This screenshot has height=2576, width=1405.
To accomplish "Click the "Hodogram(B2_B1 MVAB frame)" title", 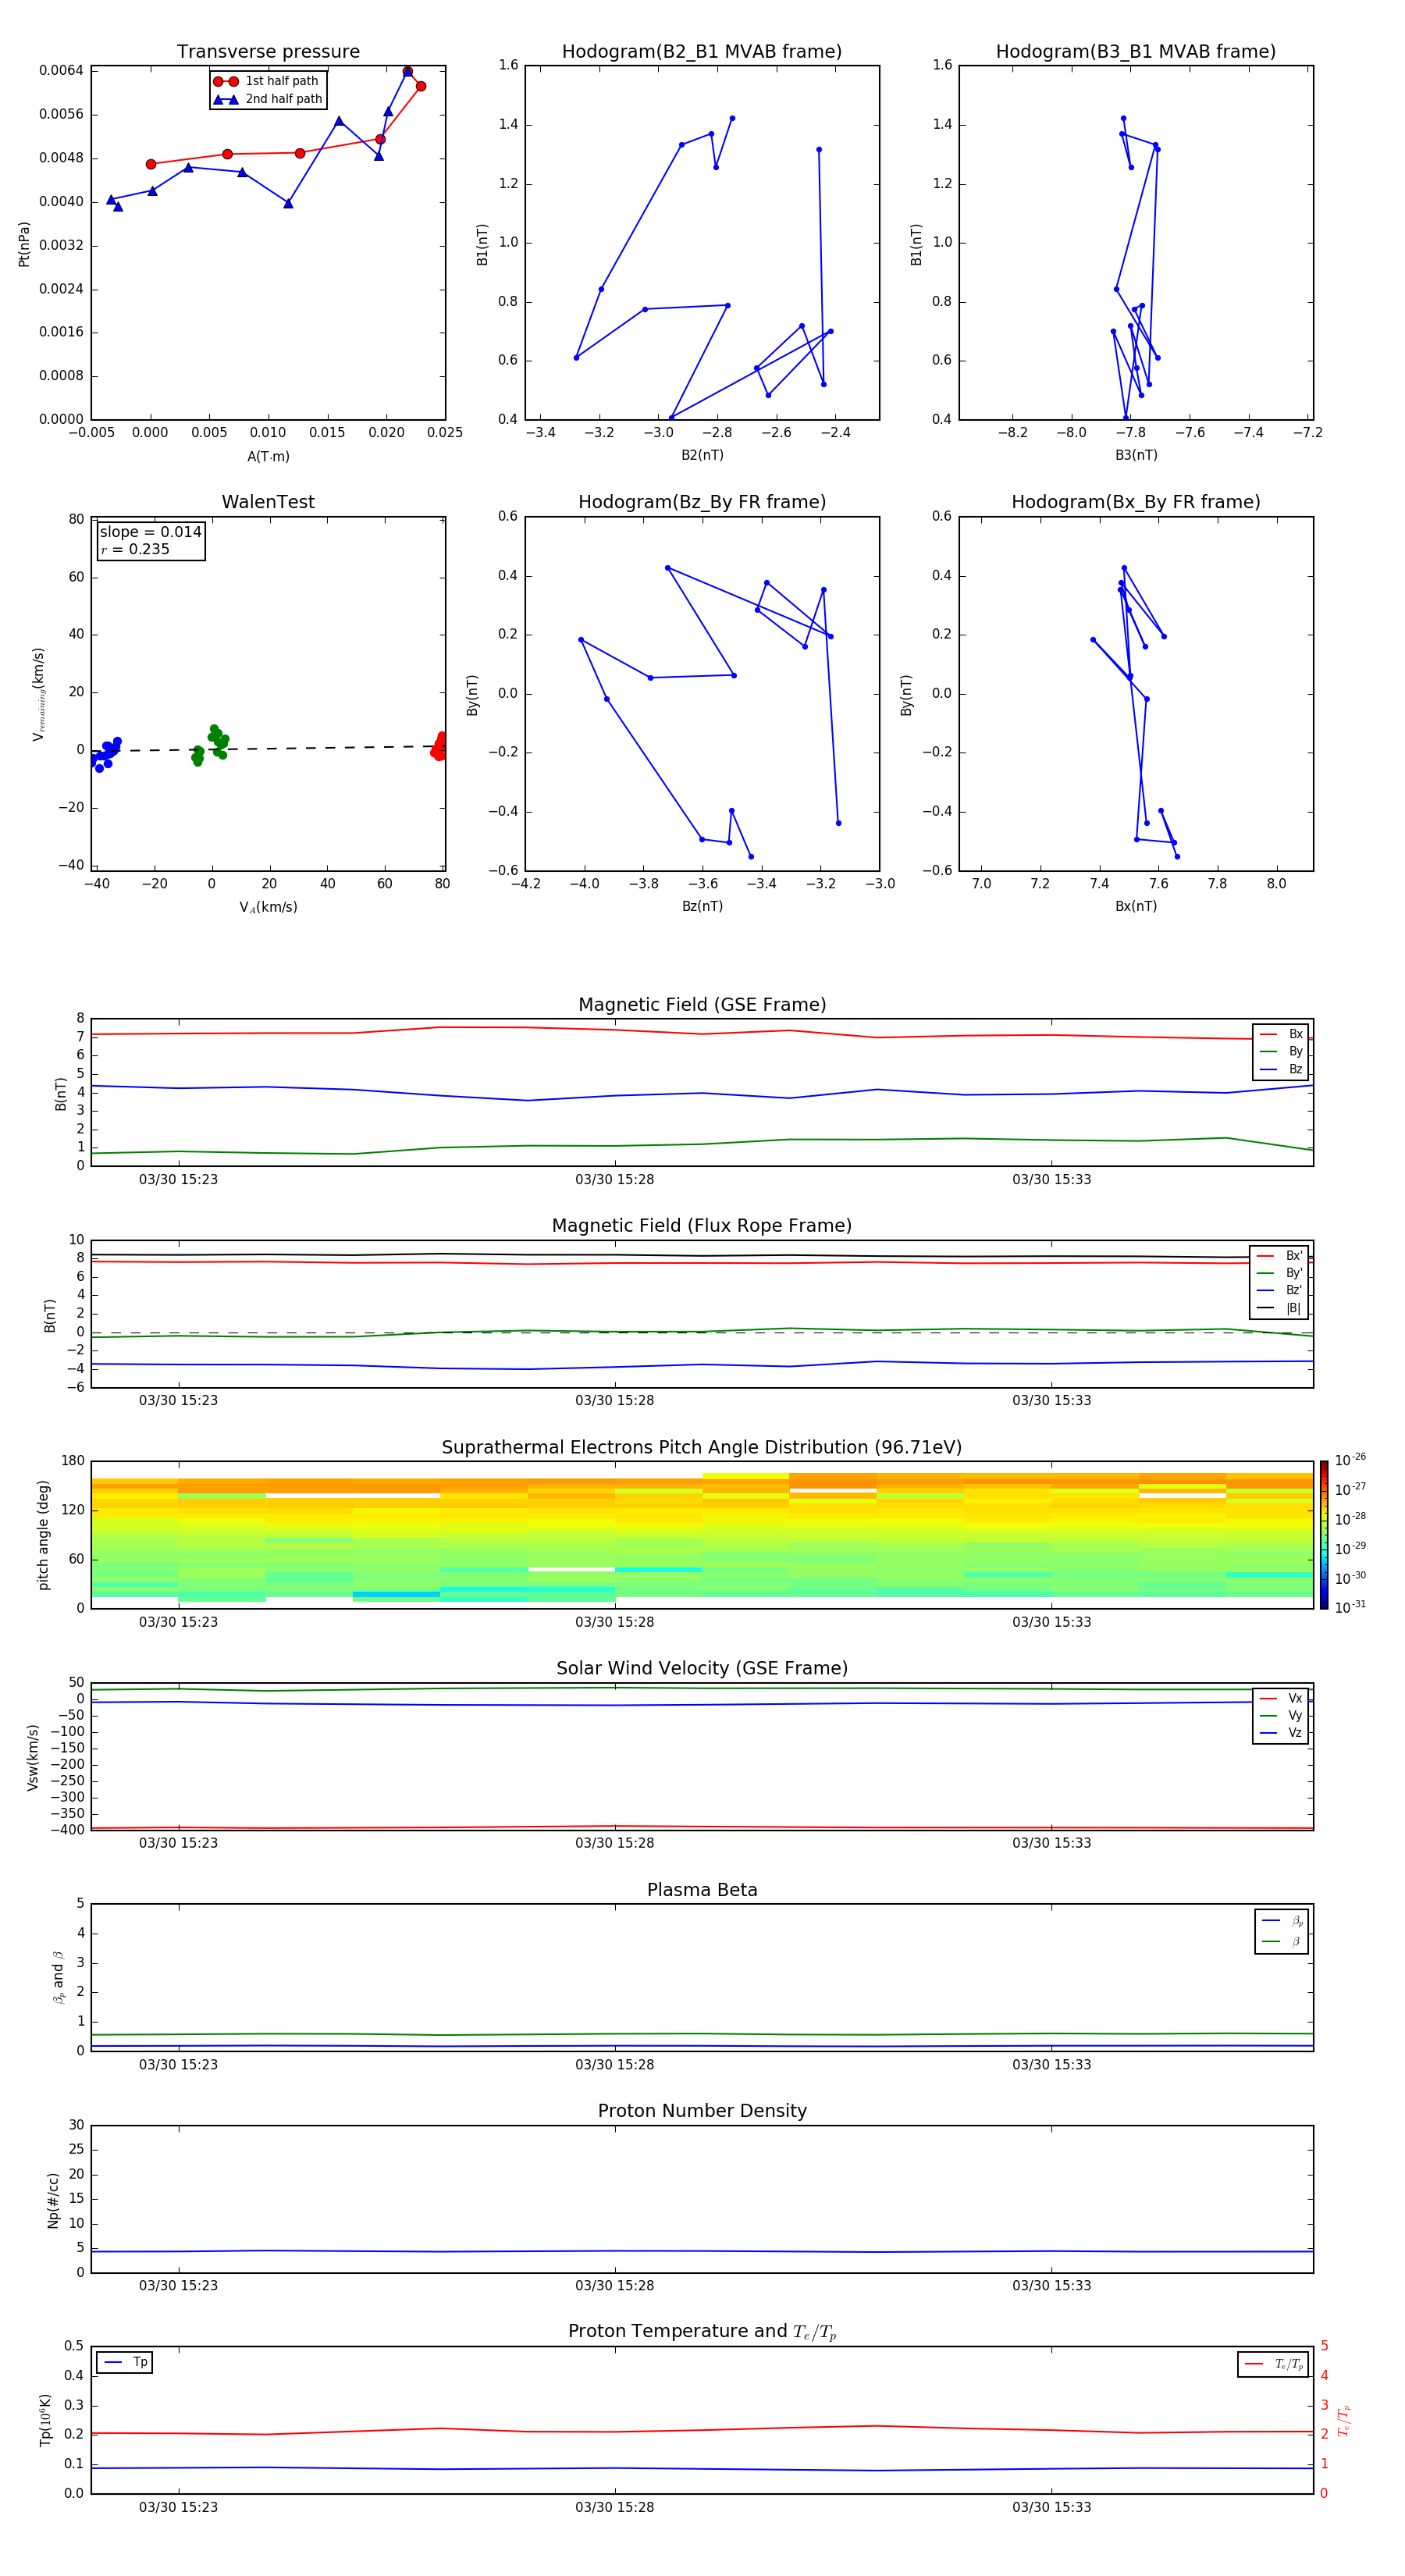I will tap(701, 52).
